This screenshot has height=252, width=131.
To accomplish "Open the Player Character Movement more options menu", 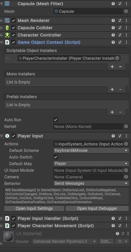I will (x=126, y=226).
